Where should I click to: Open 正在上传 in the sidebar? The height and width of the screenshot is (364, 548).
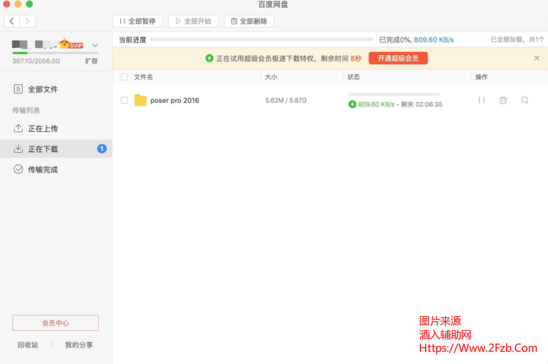43,129
